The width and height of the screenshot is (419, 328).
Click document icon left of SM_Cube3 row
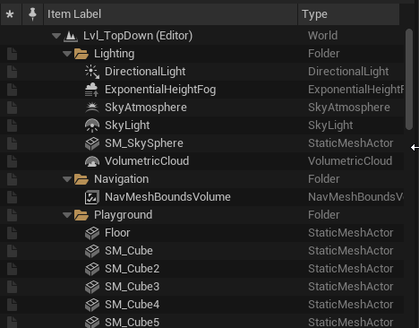[12, 287]
